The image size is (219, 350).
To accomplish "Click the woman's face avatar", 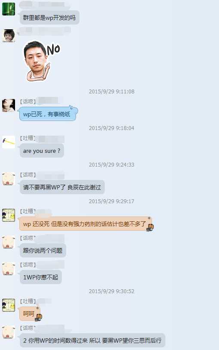I will [x=9, y=105].
